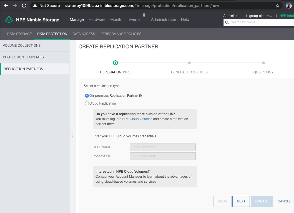
Task: Open the notifications bell icon
Action: [x=144, y=15]
